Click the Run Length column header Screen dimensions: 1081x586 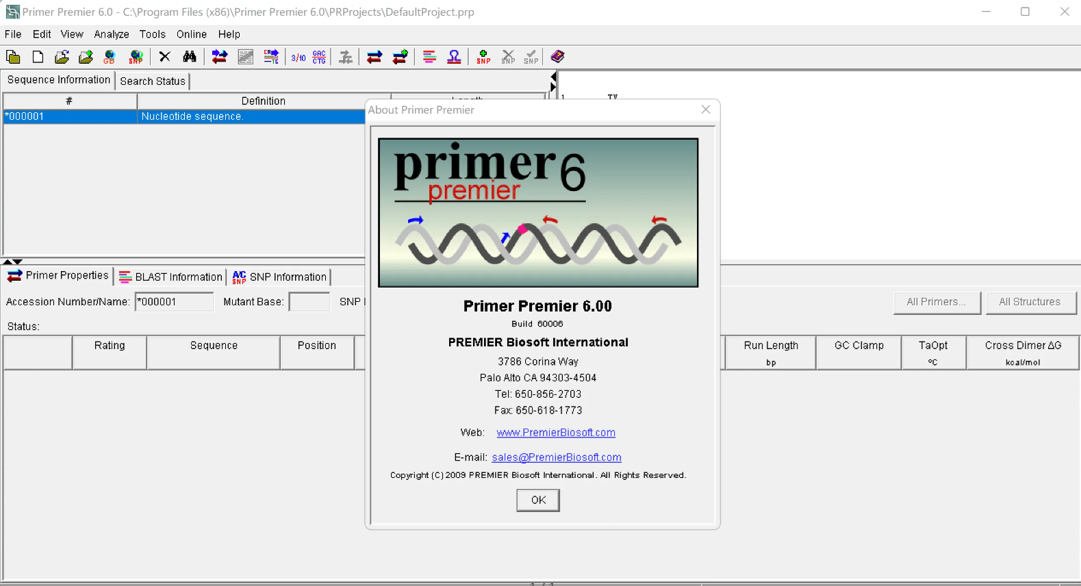(x=771, y=353)
